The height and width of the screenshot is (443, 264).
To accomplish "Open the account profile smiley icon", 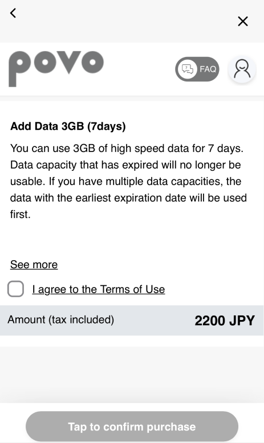I will coord(242,69).
